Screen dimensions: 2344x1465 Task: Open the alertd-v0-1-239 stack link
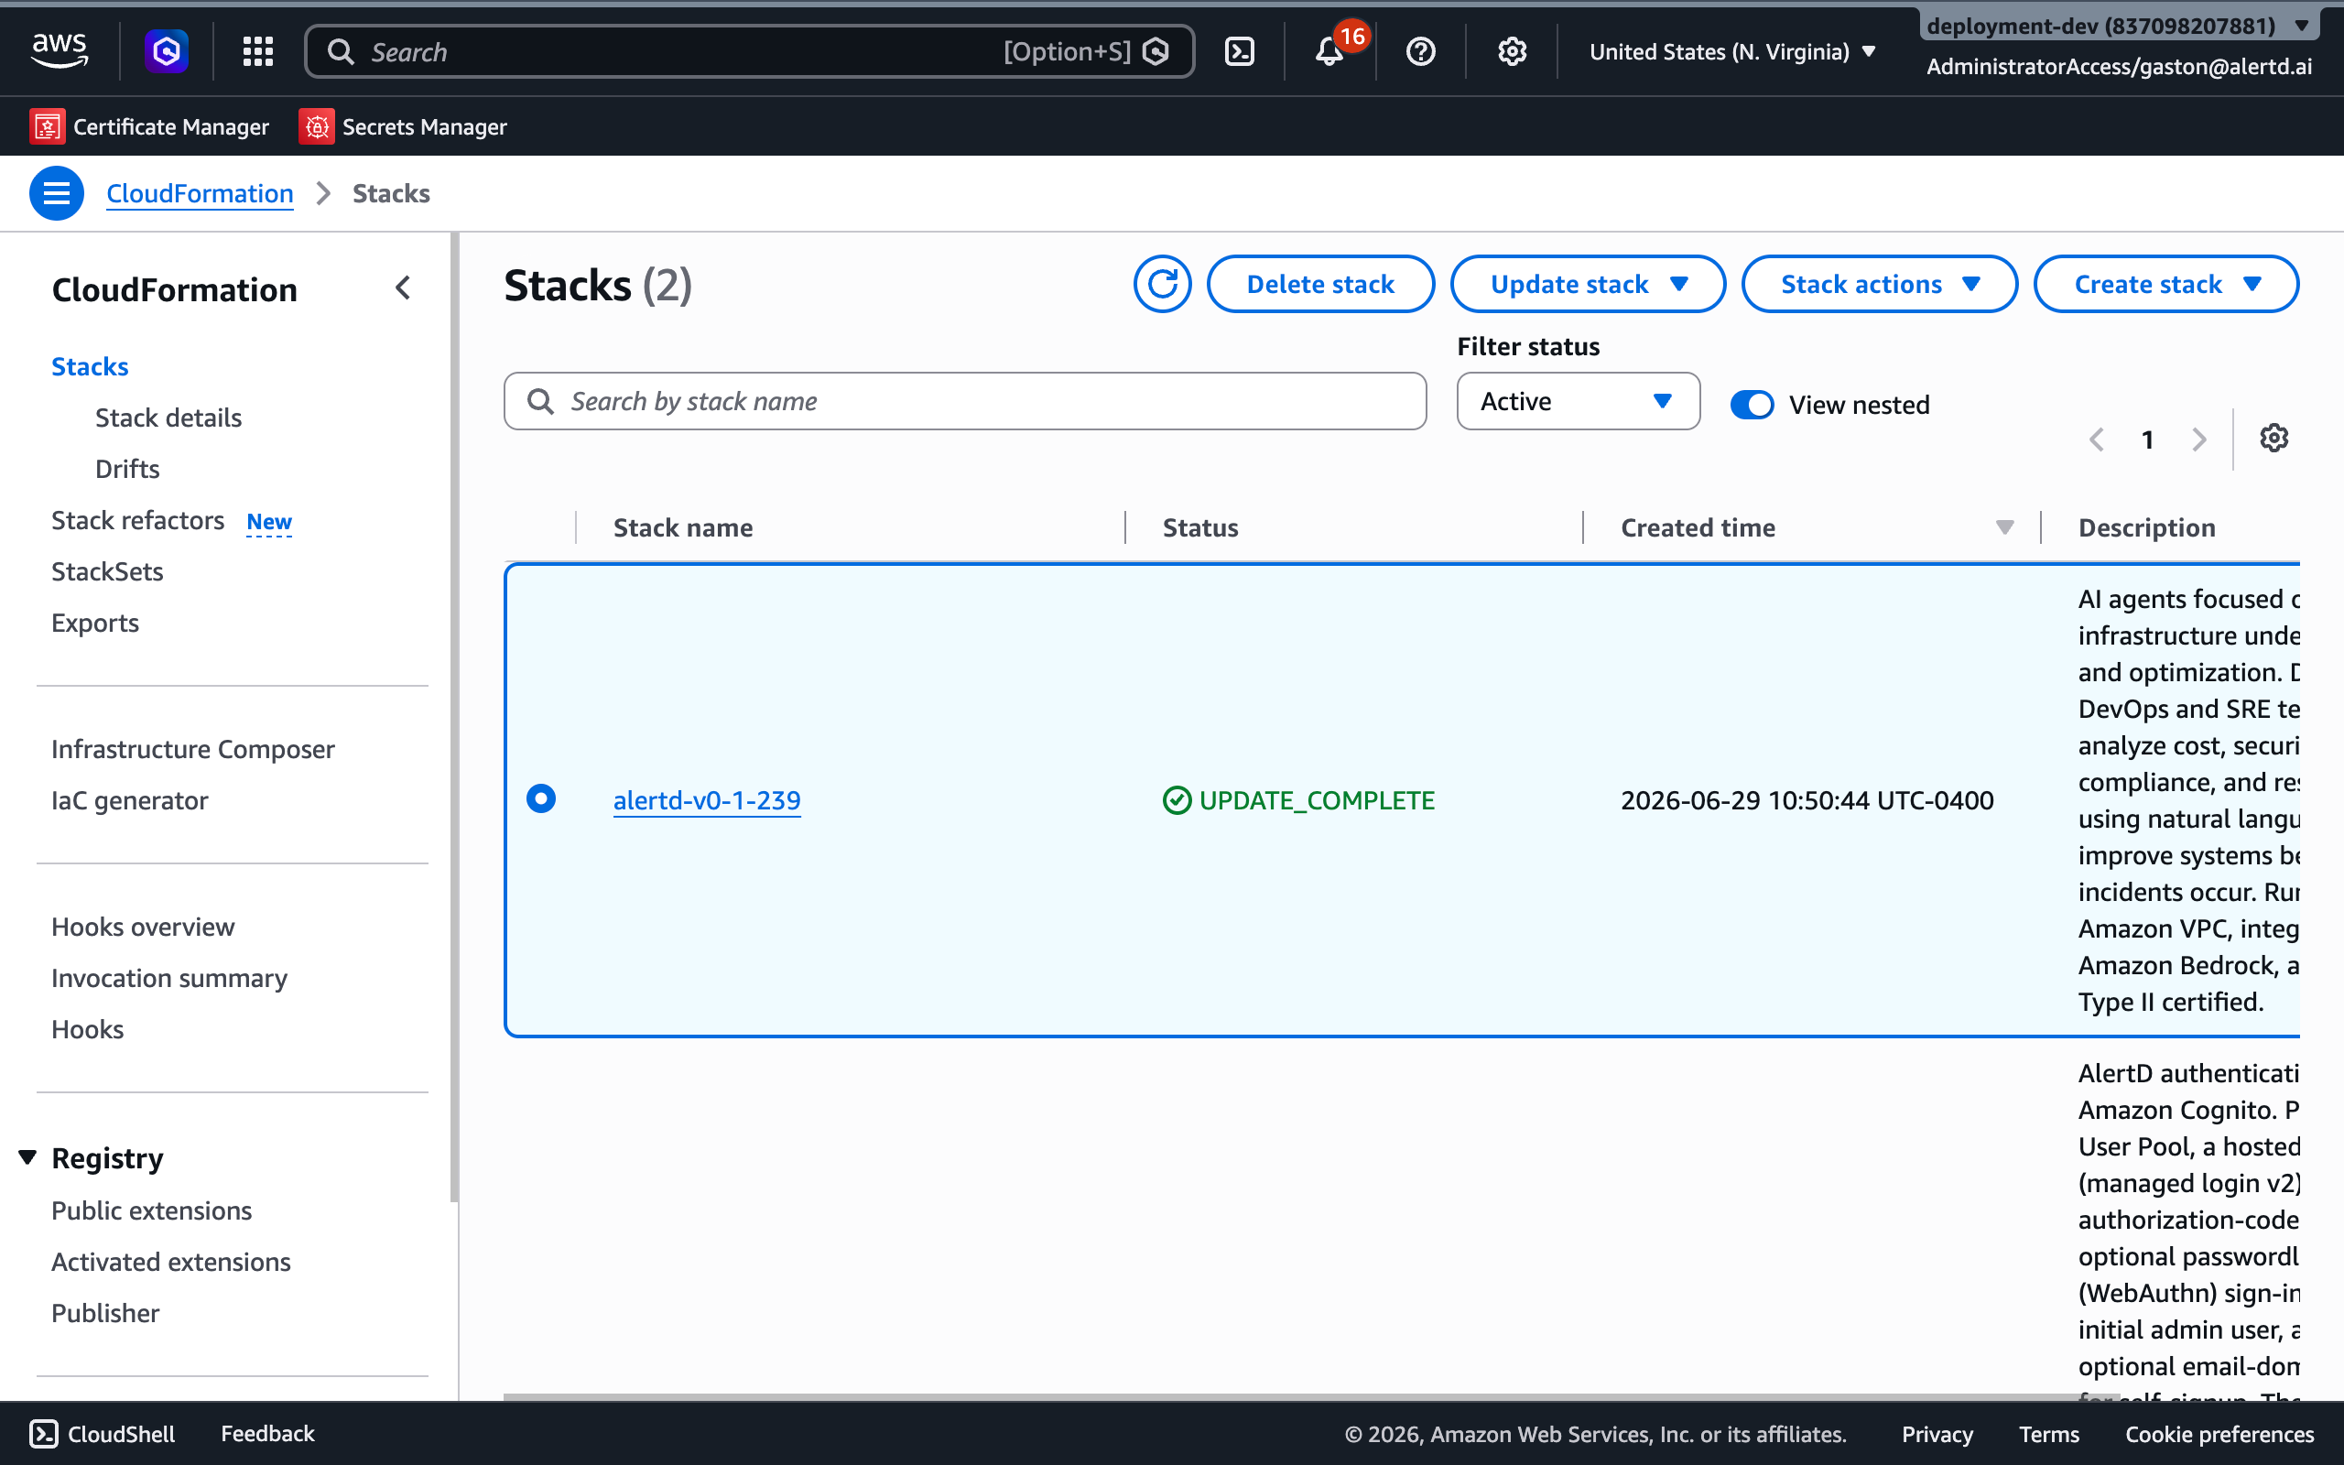[x=707, y=800]
